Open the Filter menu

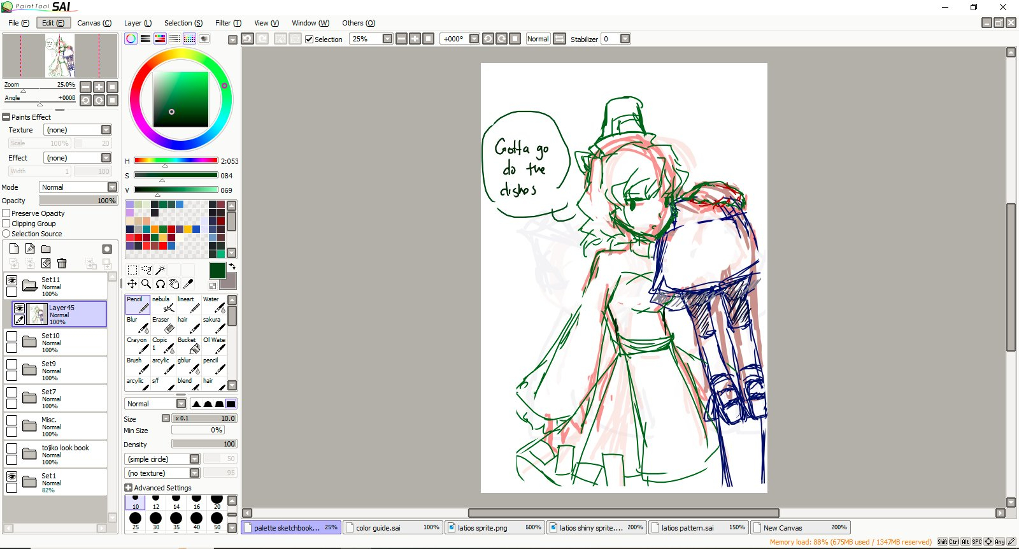(227, 23)
